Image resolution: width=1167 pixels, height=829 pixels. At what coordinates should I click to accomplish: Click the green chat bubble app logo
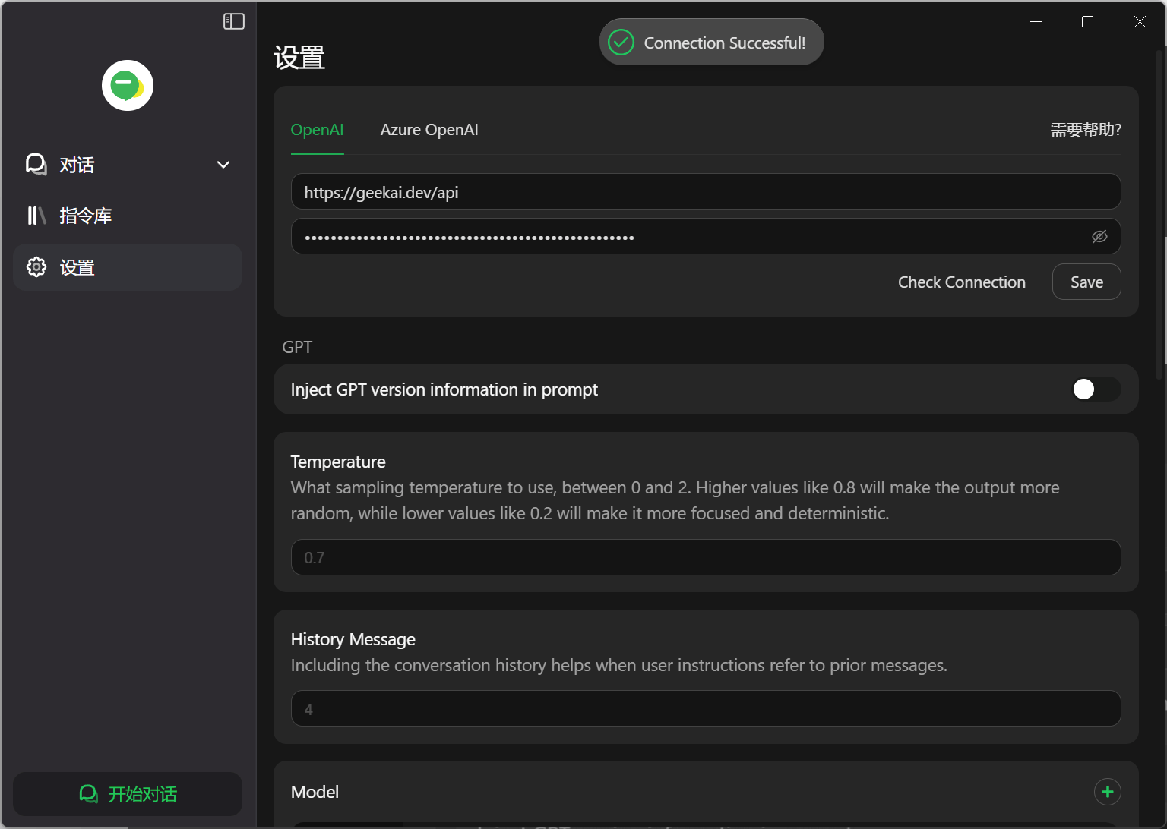click(x=128, y=85)
